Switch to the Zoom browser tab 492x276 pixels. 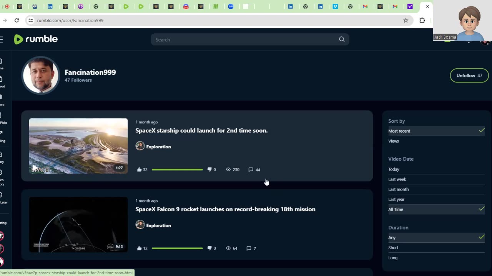pyautogui.click(x=231, y=7)
